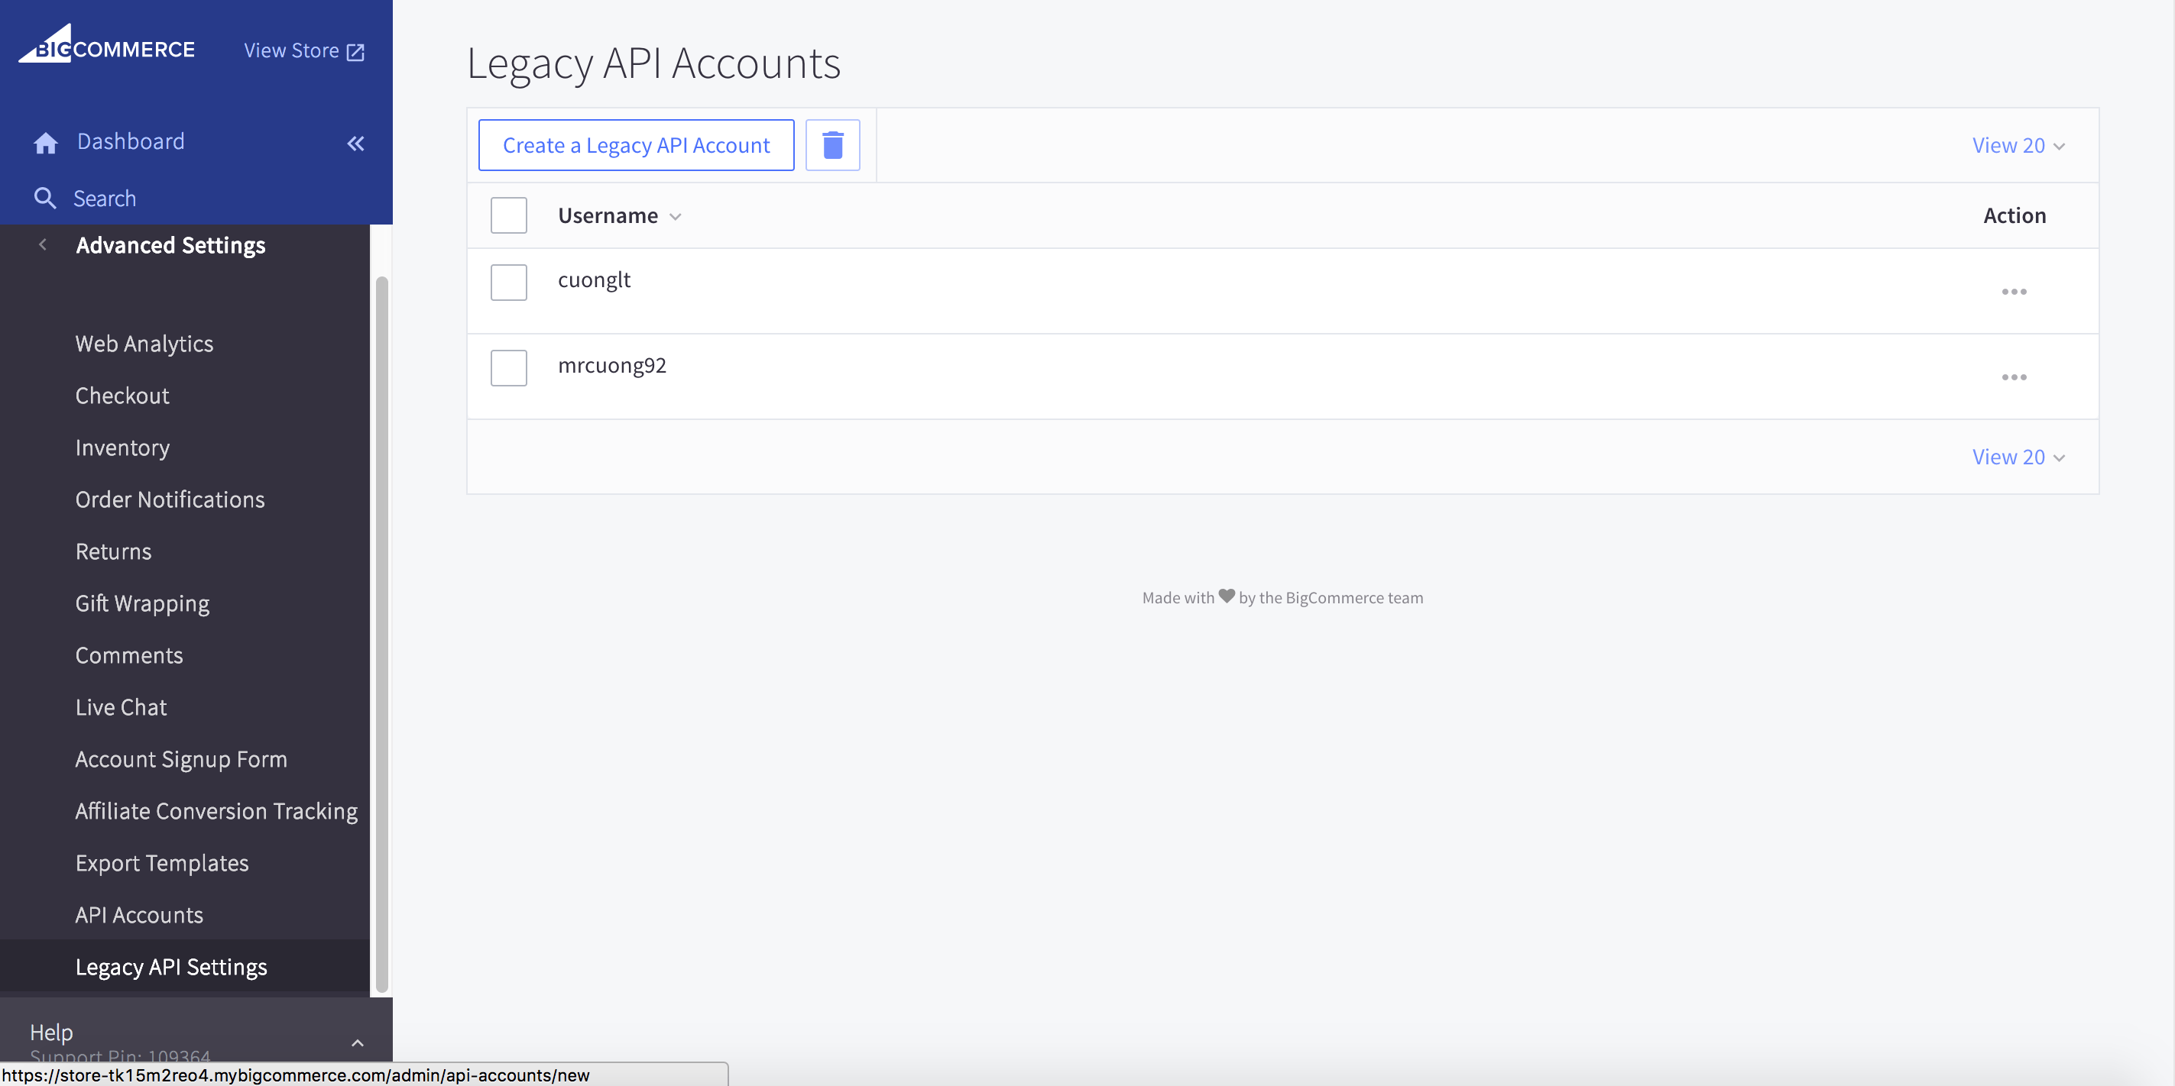2175x1086 pixels.
Task: Open the top View 20 dropdown
Action: pos(2018,145)
